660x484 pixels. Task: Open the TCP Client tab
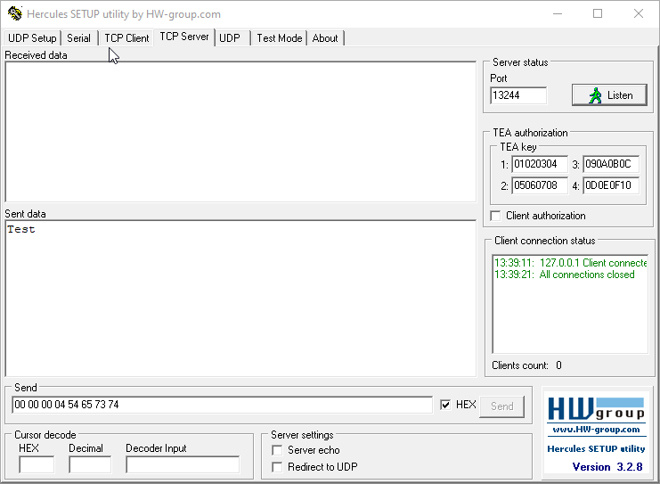pyautogui.click(x=126, y=38)
